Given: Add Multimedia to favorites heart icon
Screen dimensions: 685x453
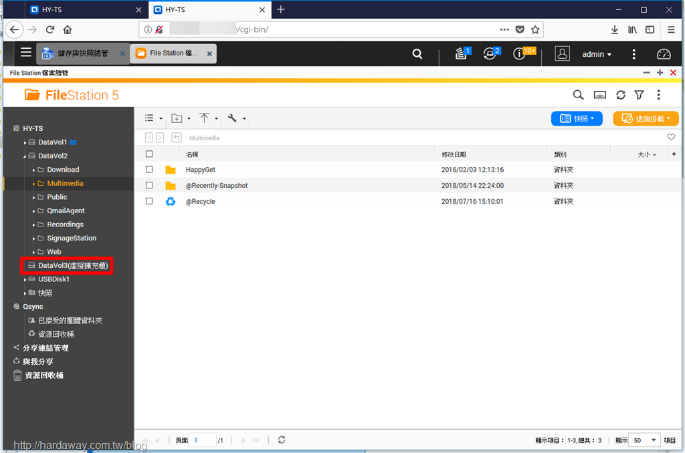Looking at the screenshot, I should pyautogui.click(x=671, y=137).
